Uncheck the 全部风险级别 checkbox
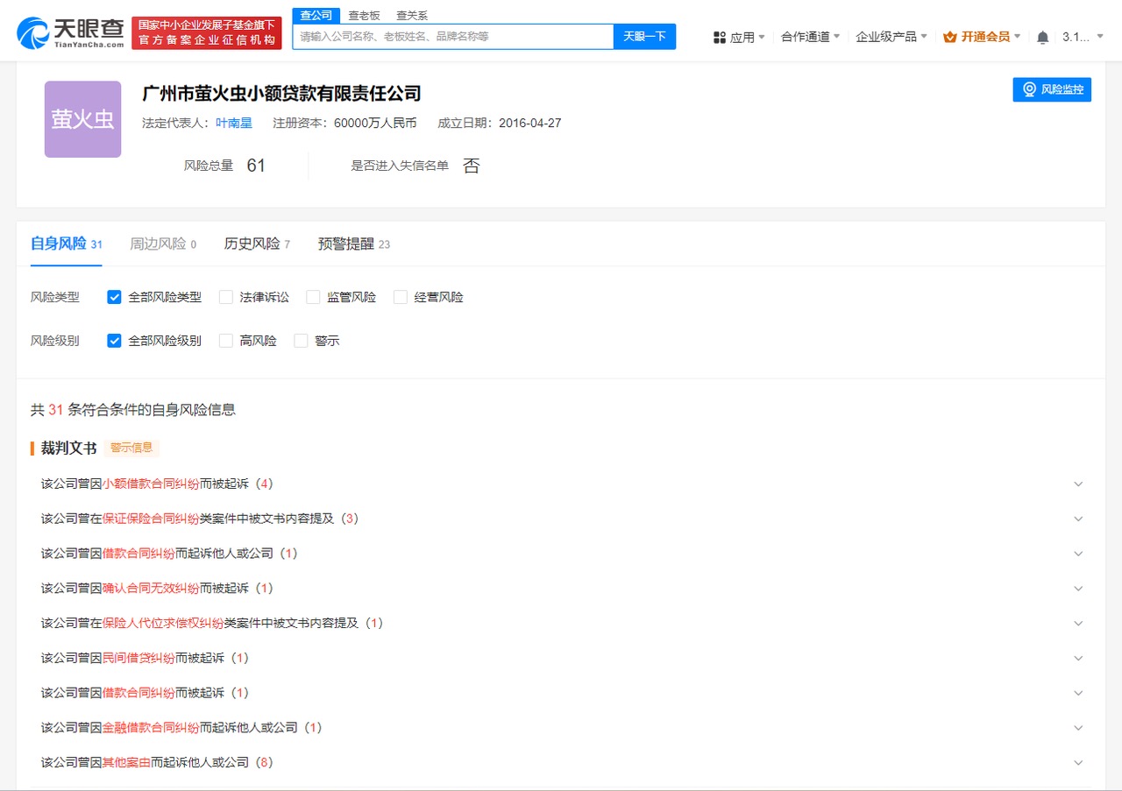 point(114,341)
